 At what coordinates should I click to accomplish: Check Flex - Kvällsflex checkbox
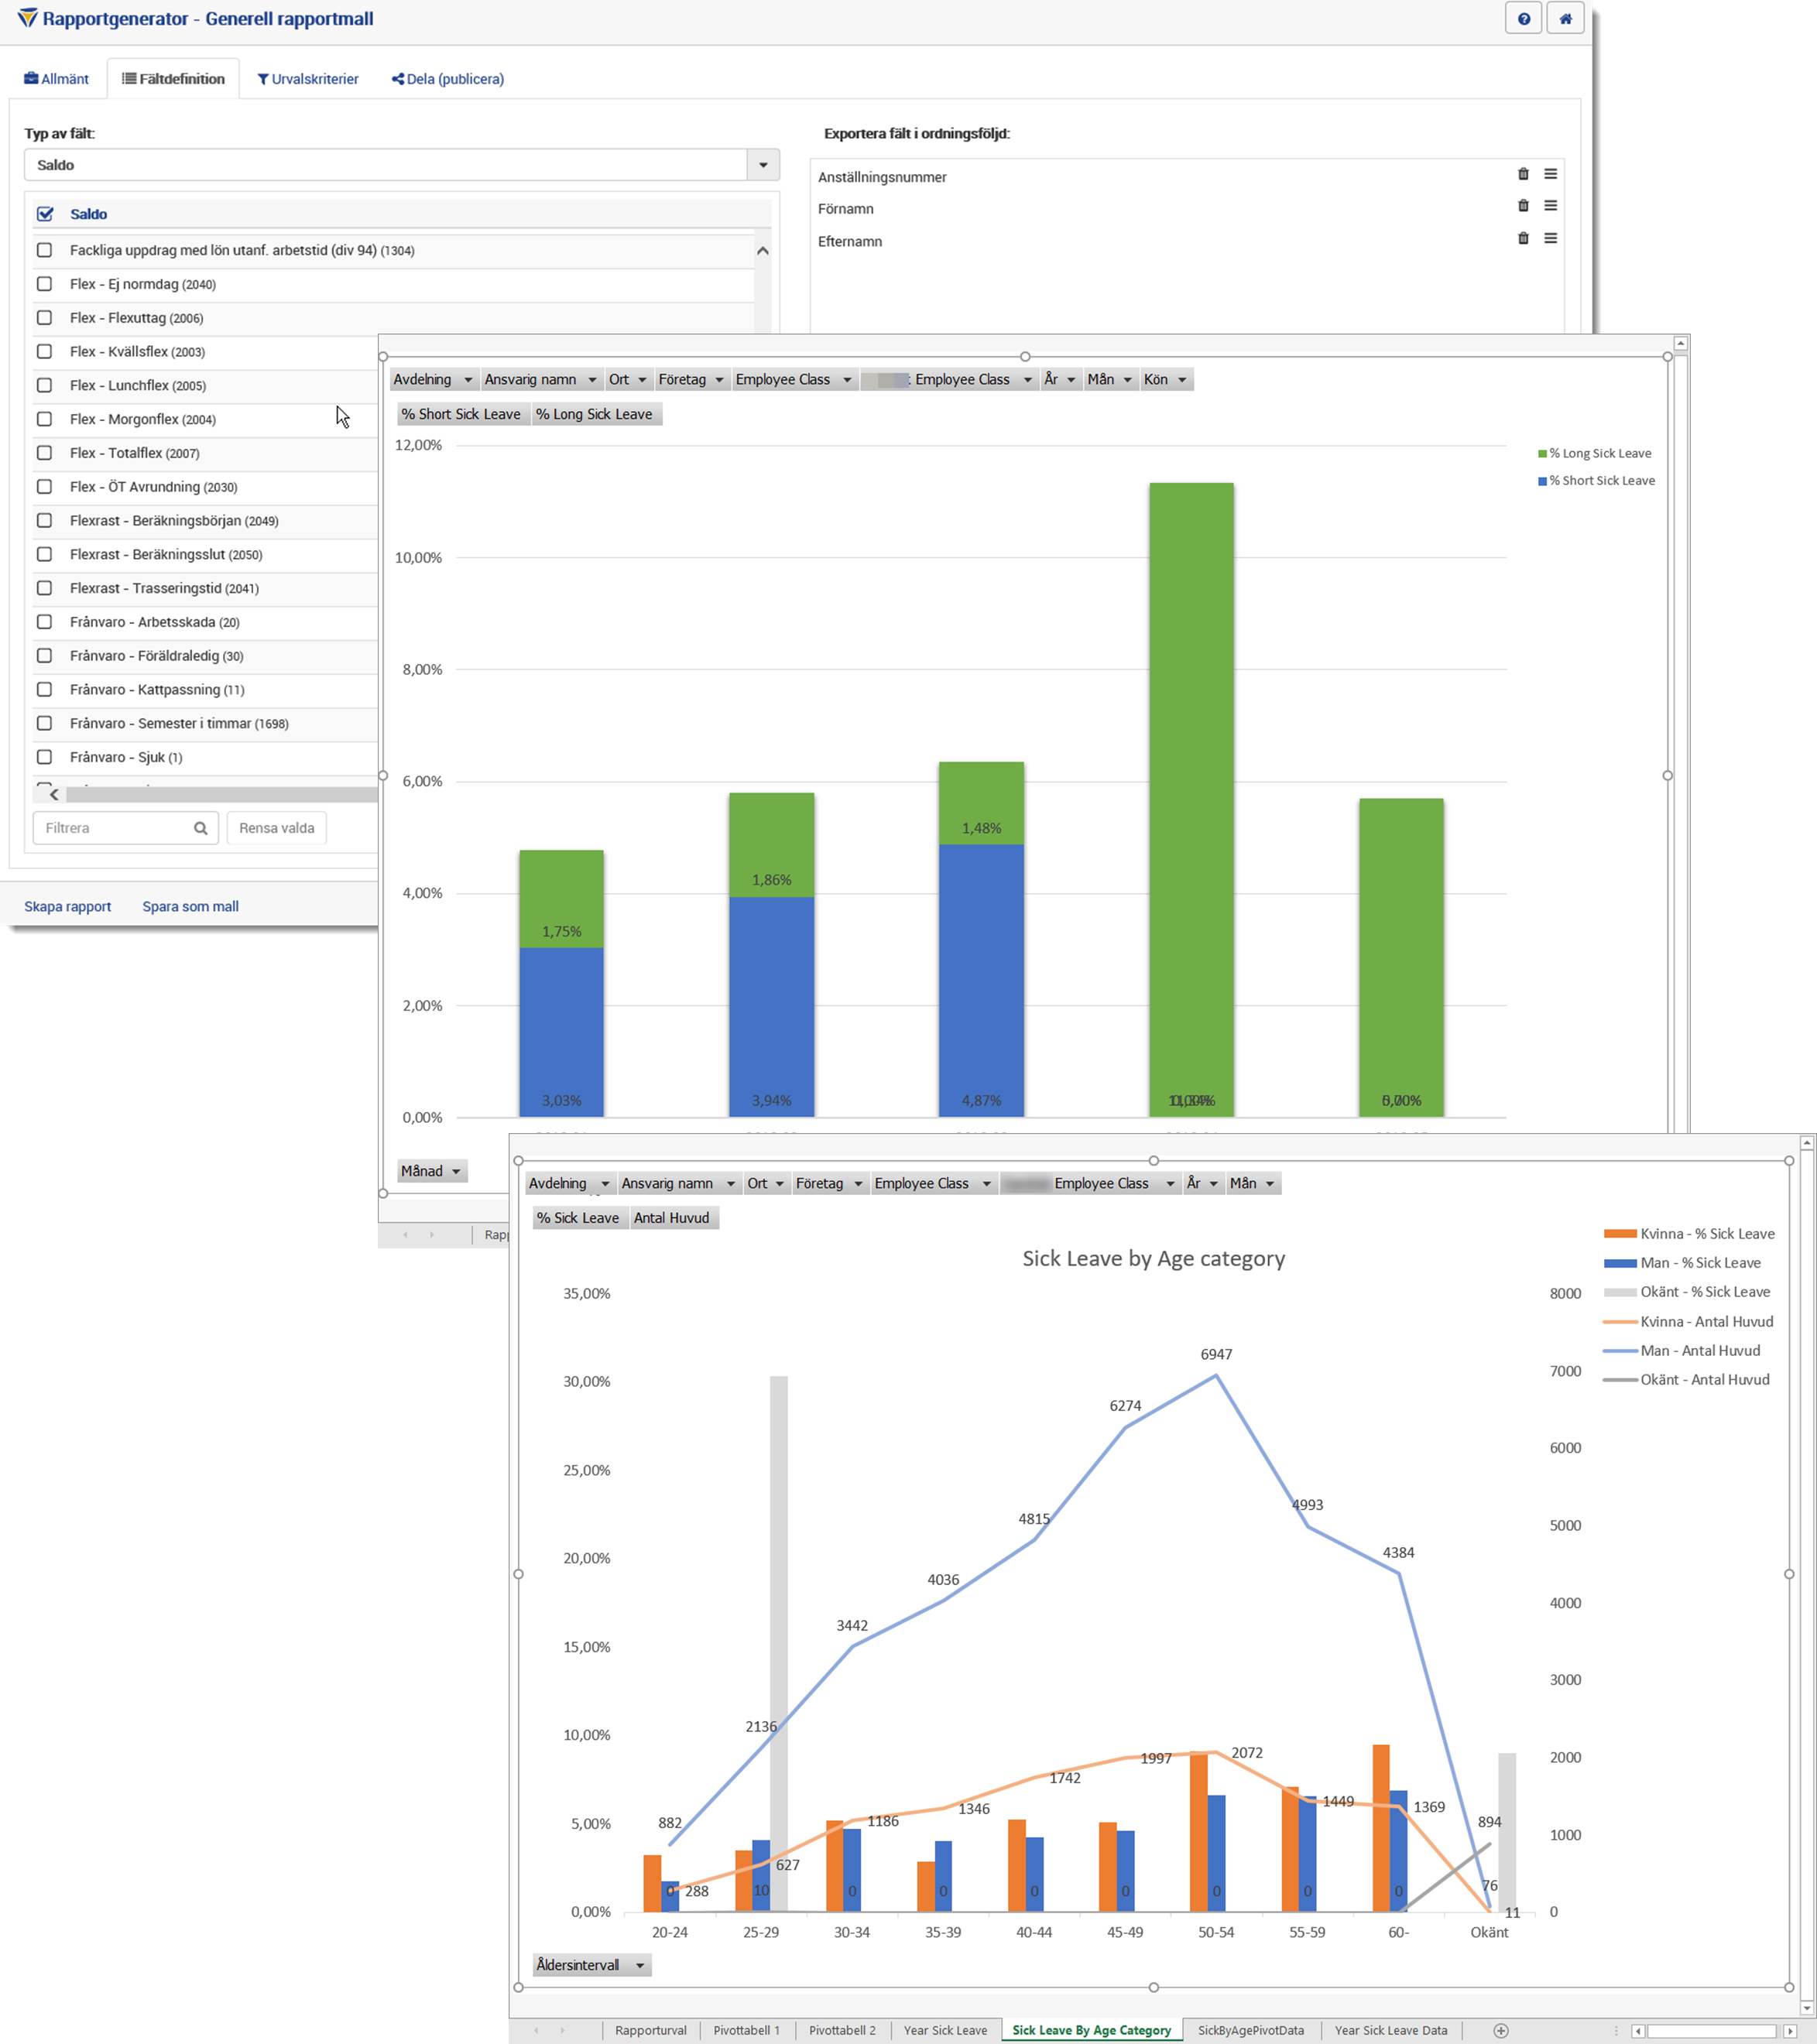(44, 352)
